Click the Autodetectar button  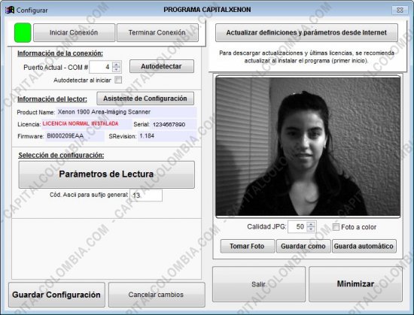pyautogui.click(x=162, y=66)
